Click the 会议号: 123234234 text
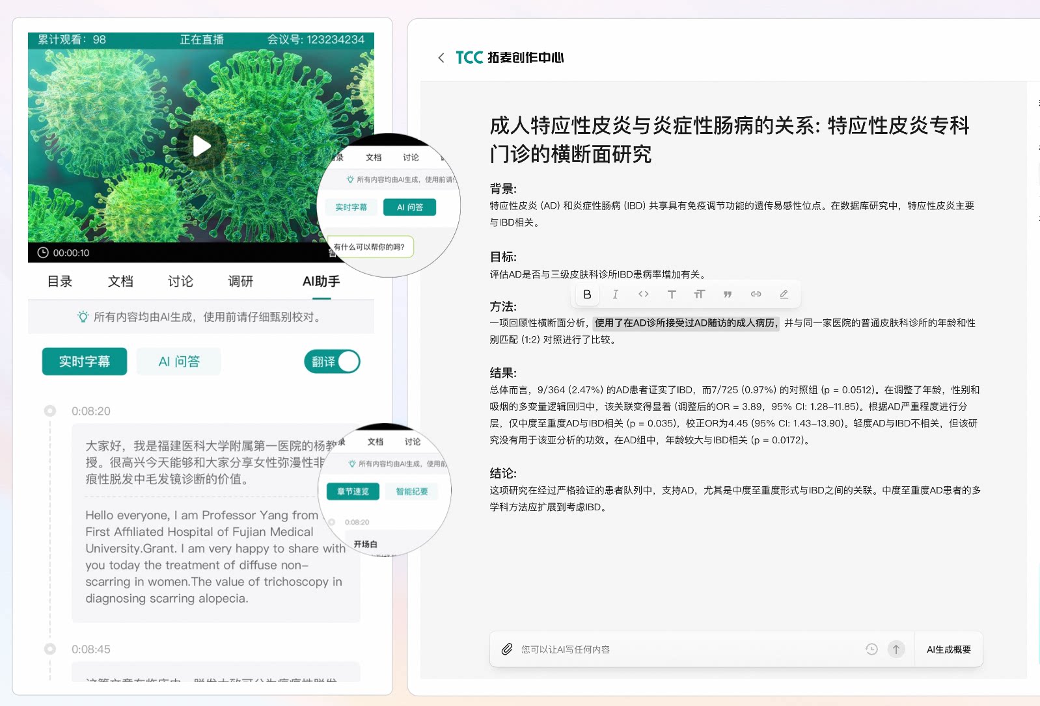 pos(316,40)
